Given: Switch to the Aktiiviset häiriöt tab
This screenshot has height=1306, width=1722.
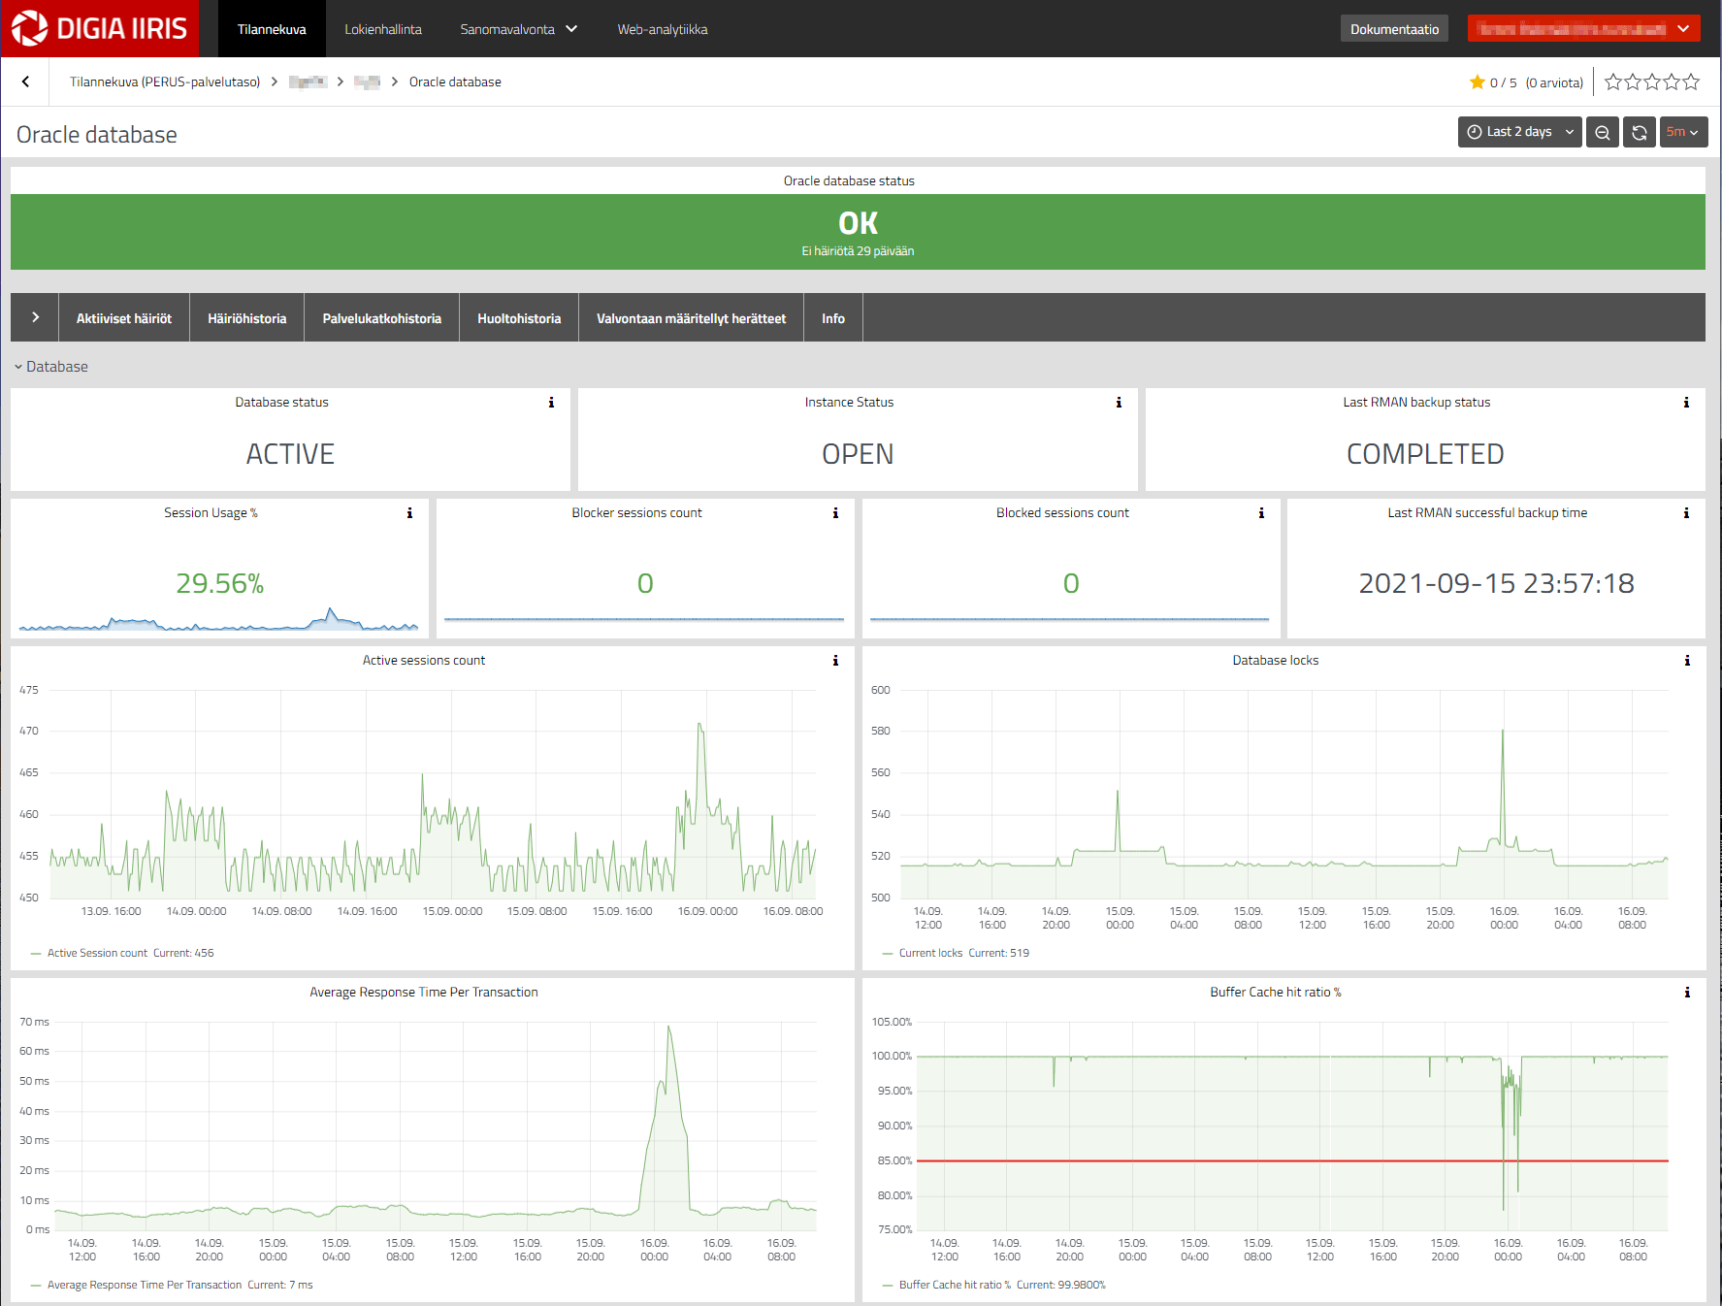Looking at the screenshot, I should (x=124, y=317).
